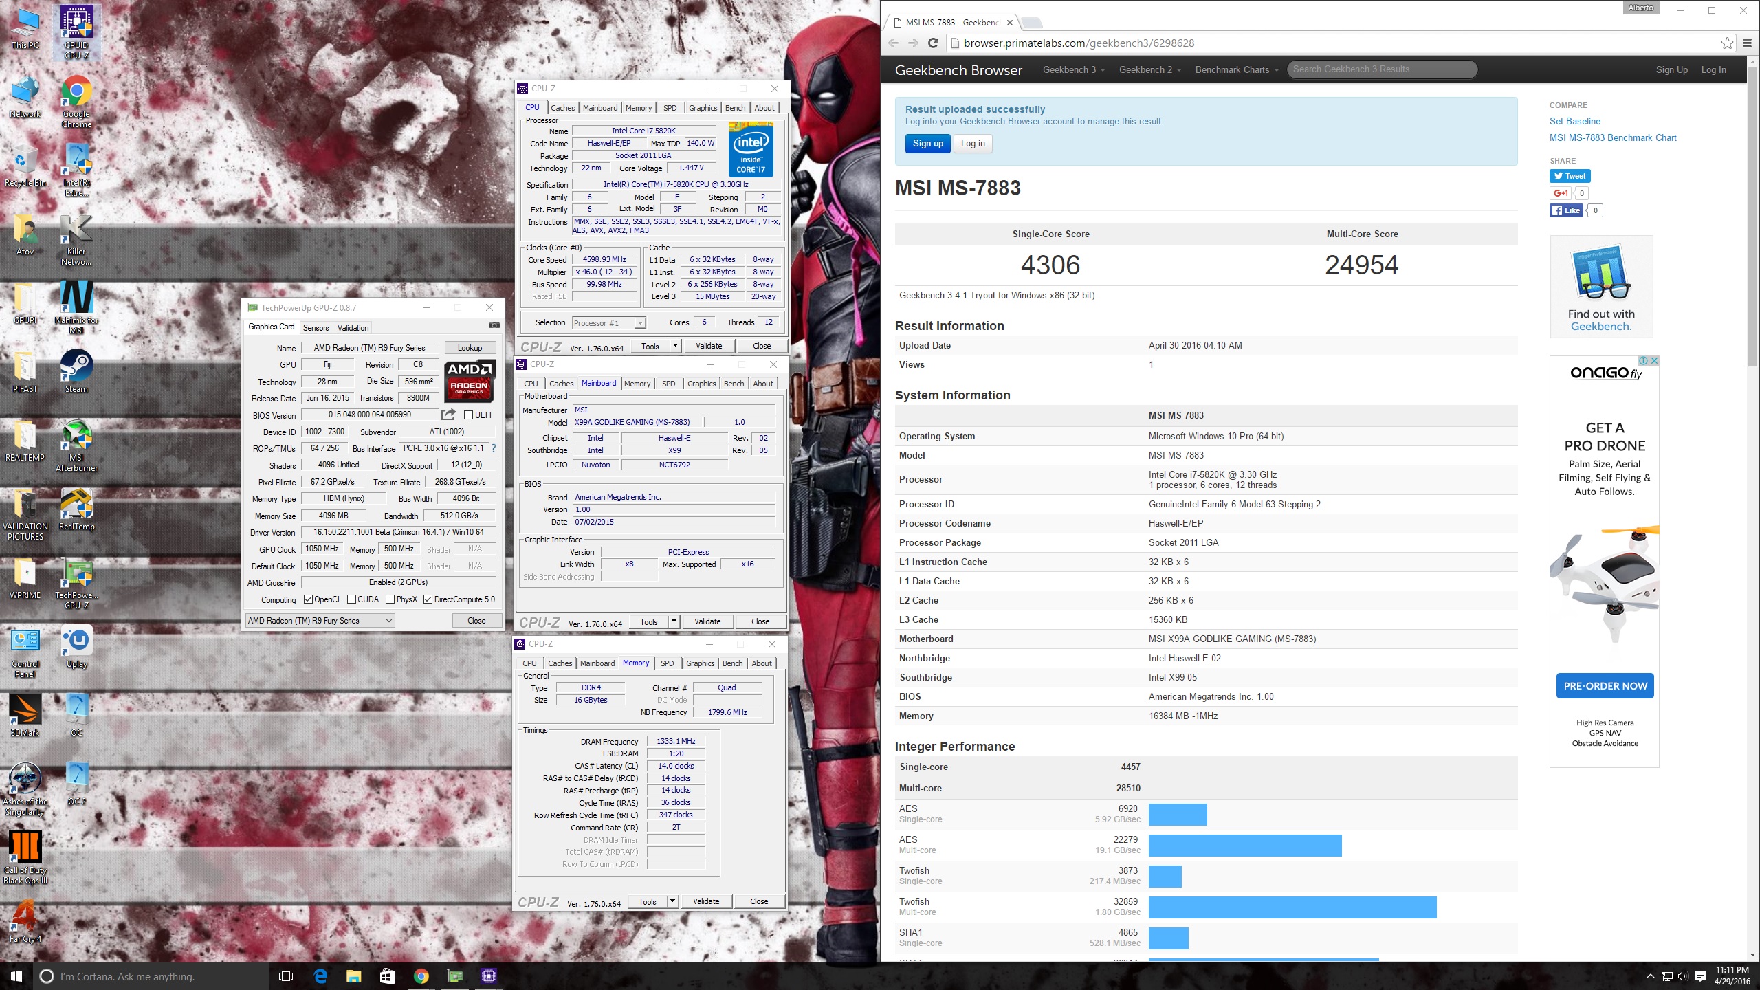Open the TechPowerUp GPU-Z desktop shortcut

point(76,582)
